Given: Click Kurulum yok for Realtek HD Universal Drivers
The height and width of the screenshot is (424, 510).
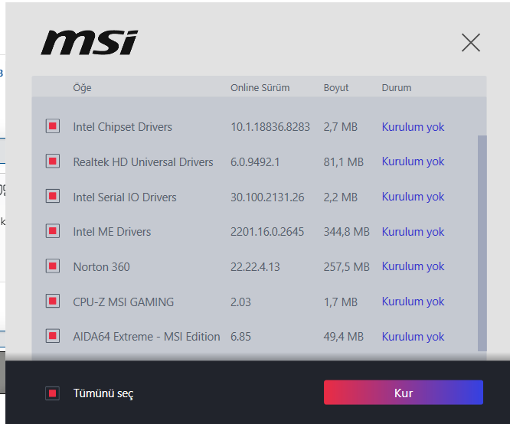Looking at the screenshot, I should click(413, 161).
